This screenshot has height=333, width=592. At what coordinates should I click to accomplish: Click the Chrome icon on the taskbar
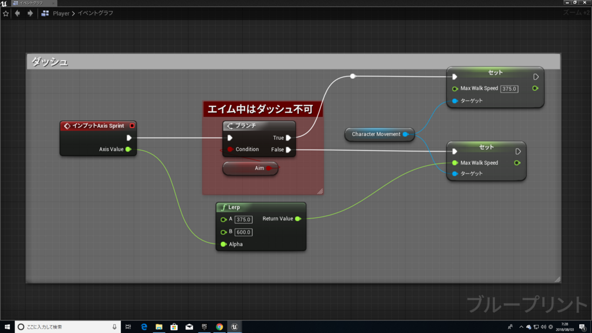click(219, 327)
